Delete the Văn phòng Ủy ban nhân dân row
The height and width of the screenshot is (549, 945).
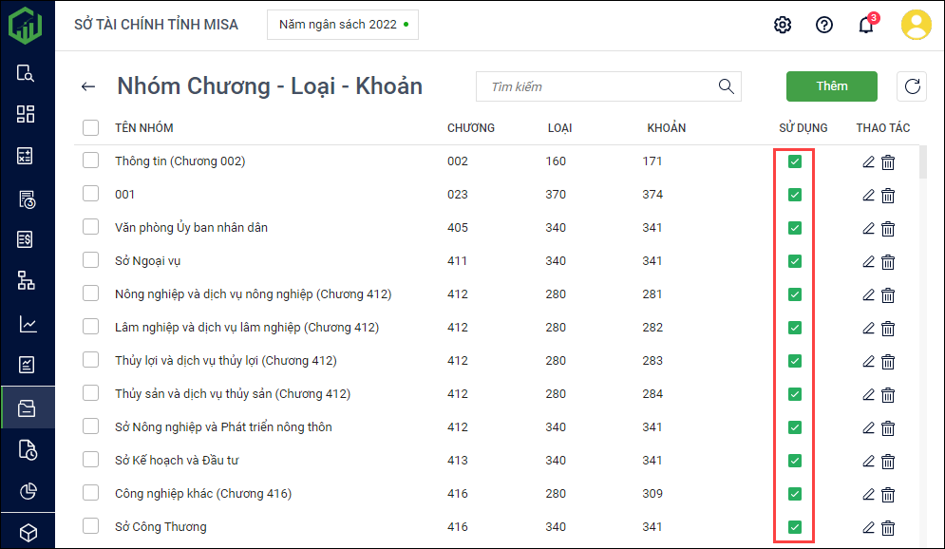pos(888,228)
